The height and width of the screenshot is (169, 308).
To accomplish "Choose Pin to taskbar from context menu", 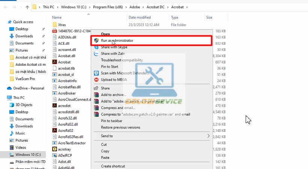I will pos(112,121).
